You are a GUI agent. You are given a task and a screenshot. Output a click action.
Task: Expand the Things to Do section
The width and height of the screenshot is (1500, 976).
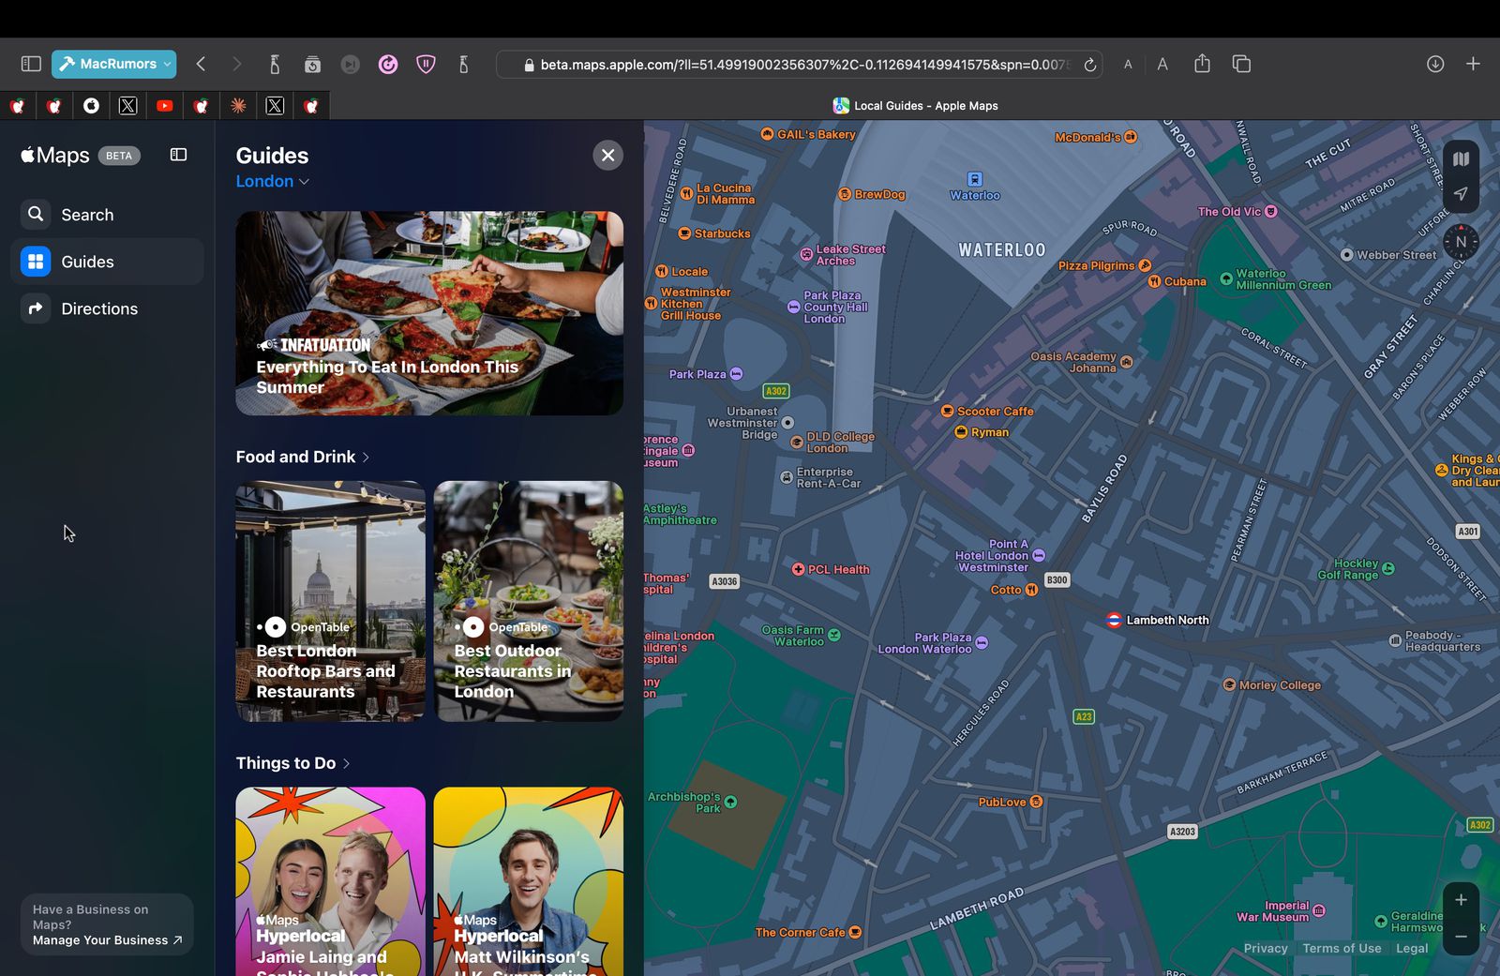click(293, 762)
